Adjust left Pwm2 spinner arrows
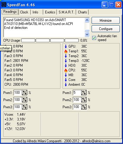 (x=25, y=100)
